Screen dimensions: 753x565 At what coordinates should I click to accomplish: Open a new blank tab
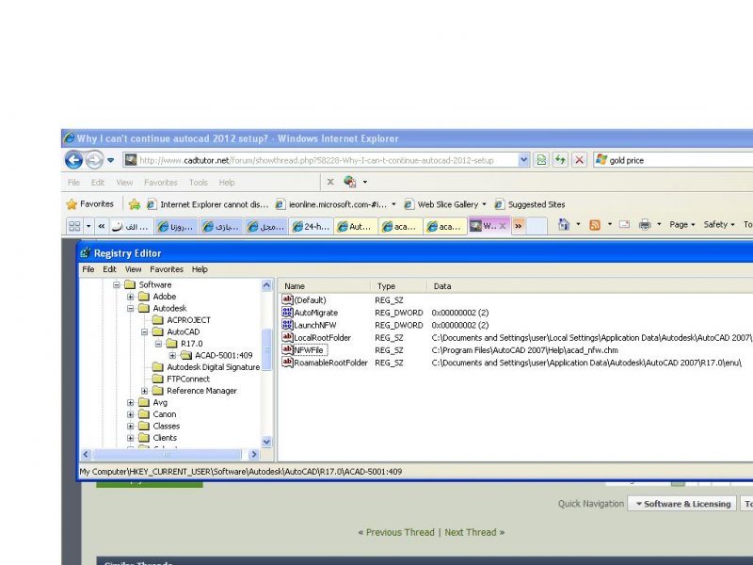(x=537, y=226)
